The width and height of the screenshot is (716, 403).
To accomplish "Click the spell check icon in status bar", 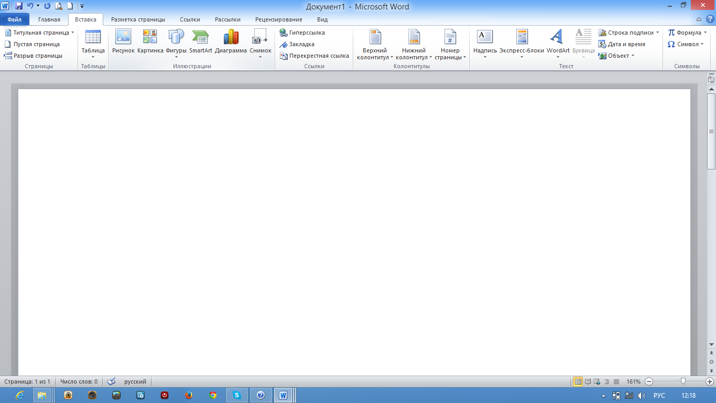I will pyautogui.click(x=111, y=381).
